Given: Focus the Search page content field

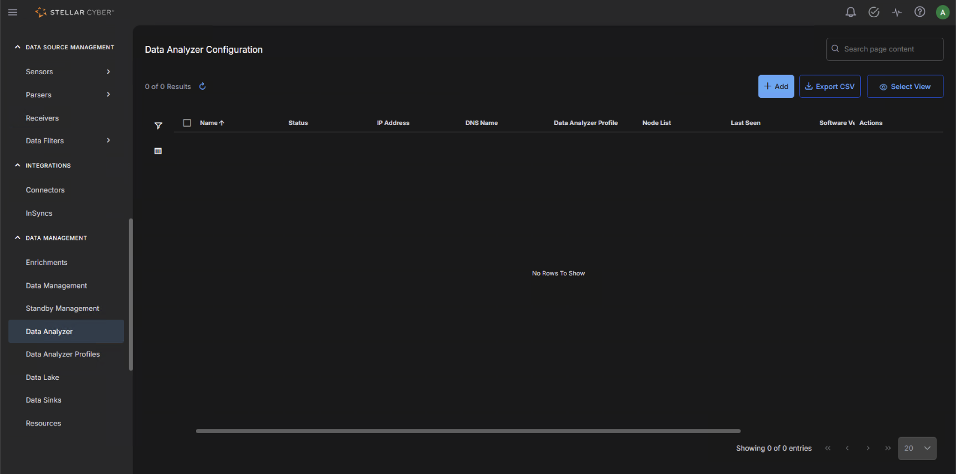Looking at the screenshot, I should click(x=885, y=49).
